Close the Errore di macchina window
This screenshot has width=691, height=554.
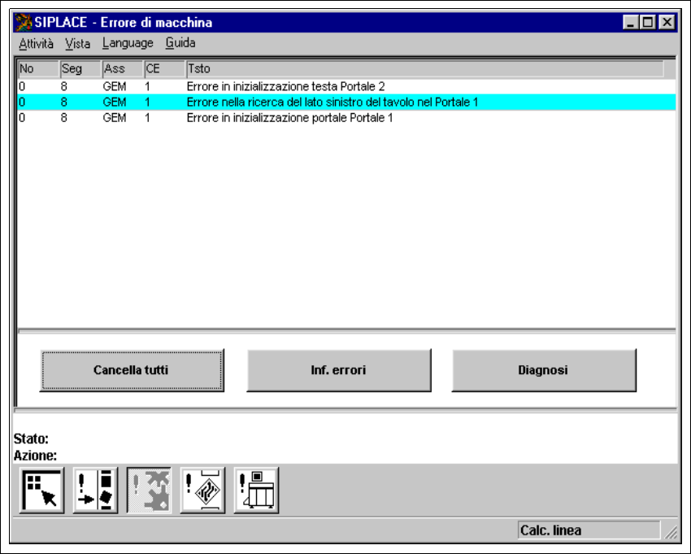[x=667, y=22]
